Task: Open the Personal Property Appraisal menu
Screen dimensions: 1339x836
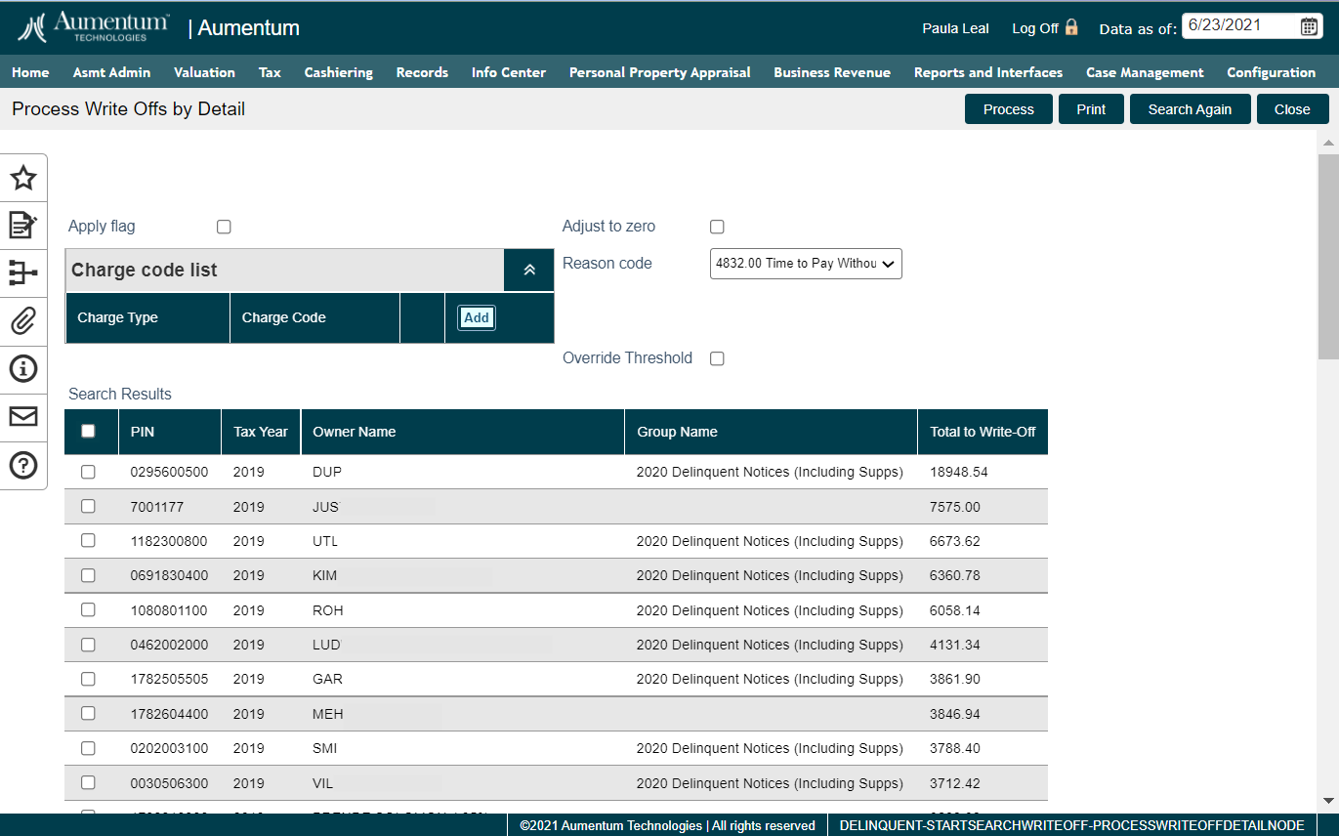Action: click(x=659, y=72)
